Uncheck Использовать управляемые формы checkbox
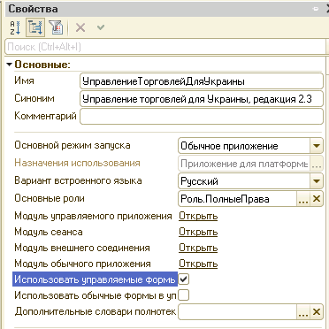The height and width of the screenshot is (329, 329). coord(184,279)
